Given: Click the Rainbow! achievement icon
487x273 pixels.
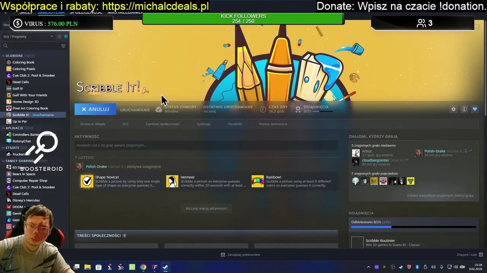Looking at the screenshot, I should pos(258,181).
